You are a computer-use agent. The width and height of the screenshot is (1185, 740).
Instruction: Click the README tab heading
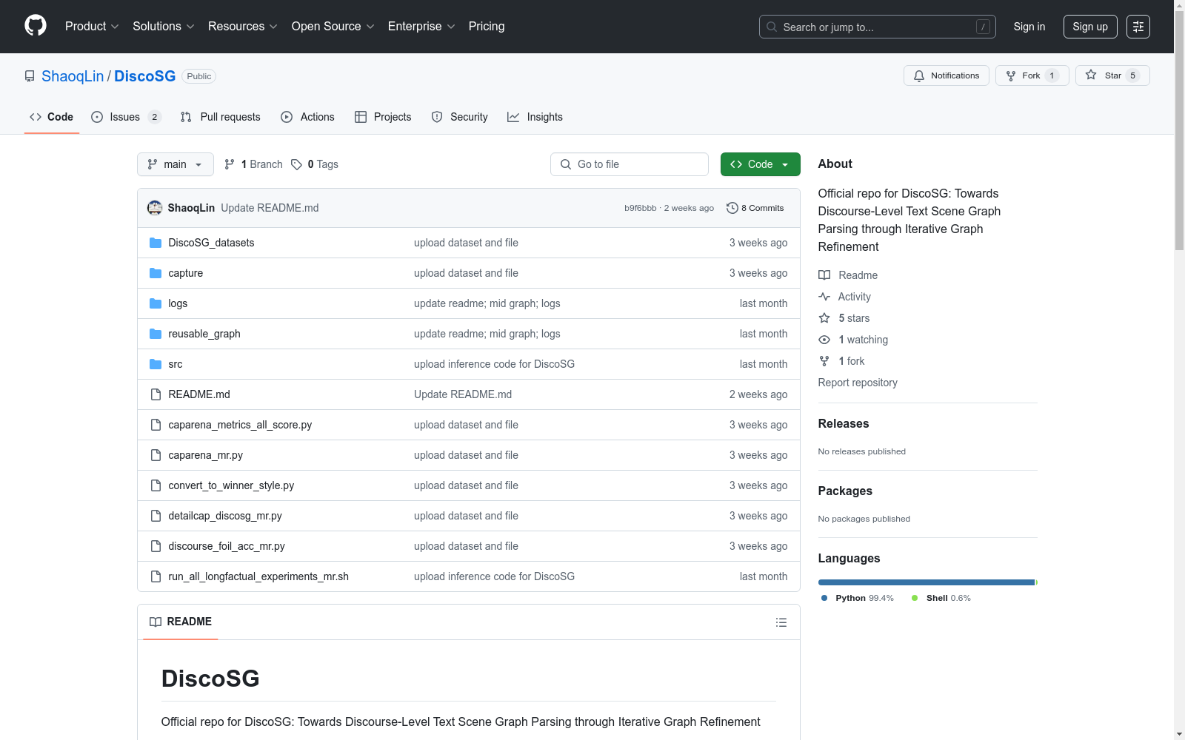181,622
